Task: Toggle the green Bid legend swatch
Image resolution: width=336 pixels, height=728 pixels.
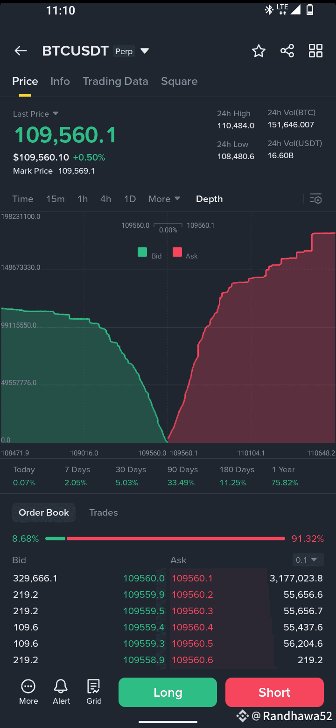Action: (142, 252)
